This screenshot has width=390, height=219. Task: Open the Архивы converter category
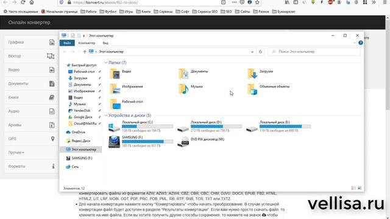32,125
